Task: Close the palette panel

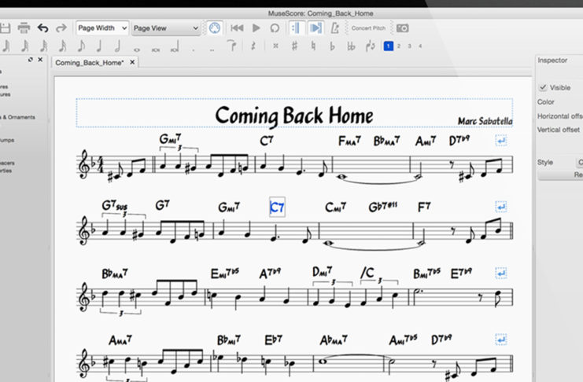Action: tap(40, 60)
